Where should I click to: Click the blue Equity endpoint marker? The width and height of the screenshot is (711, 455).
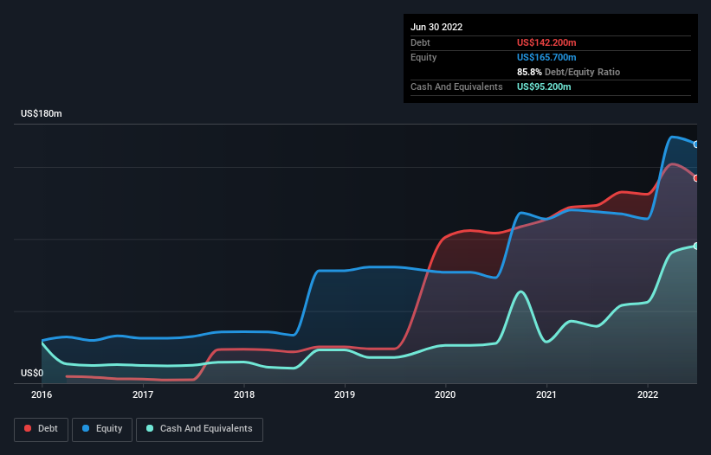[696, 144]
